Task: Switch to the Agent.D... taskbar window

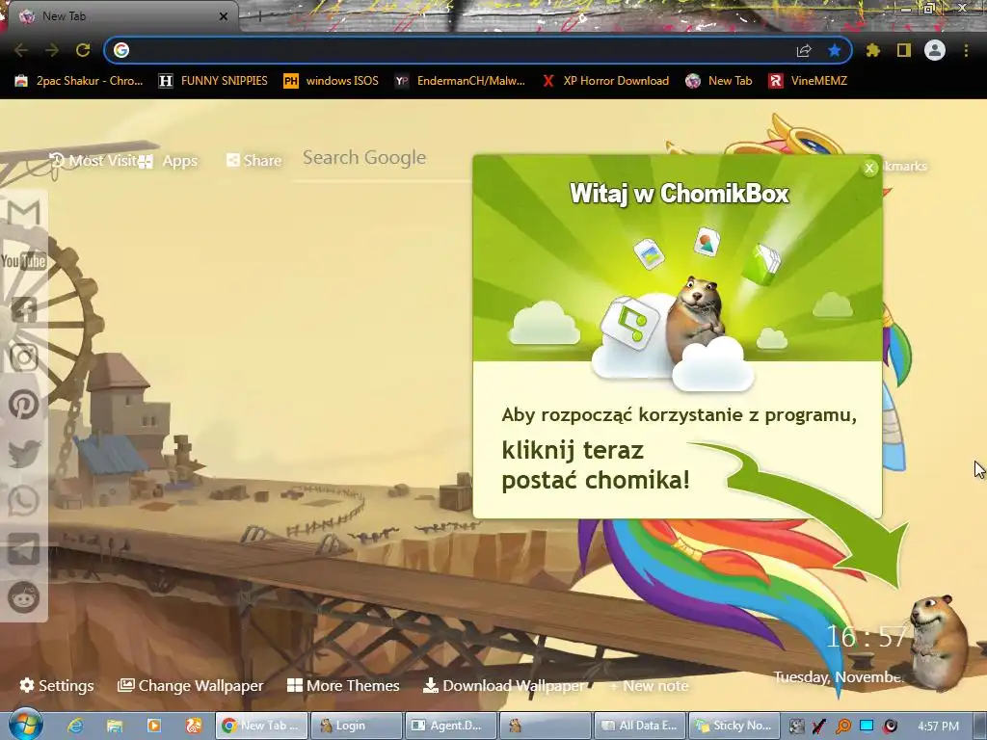Action: (451, 726)
